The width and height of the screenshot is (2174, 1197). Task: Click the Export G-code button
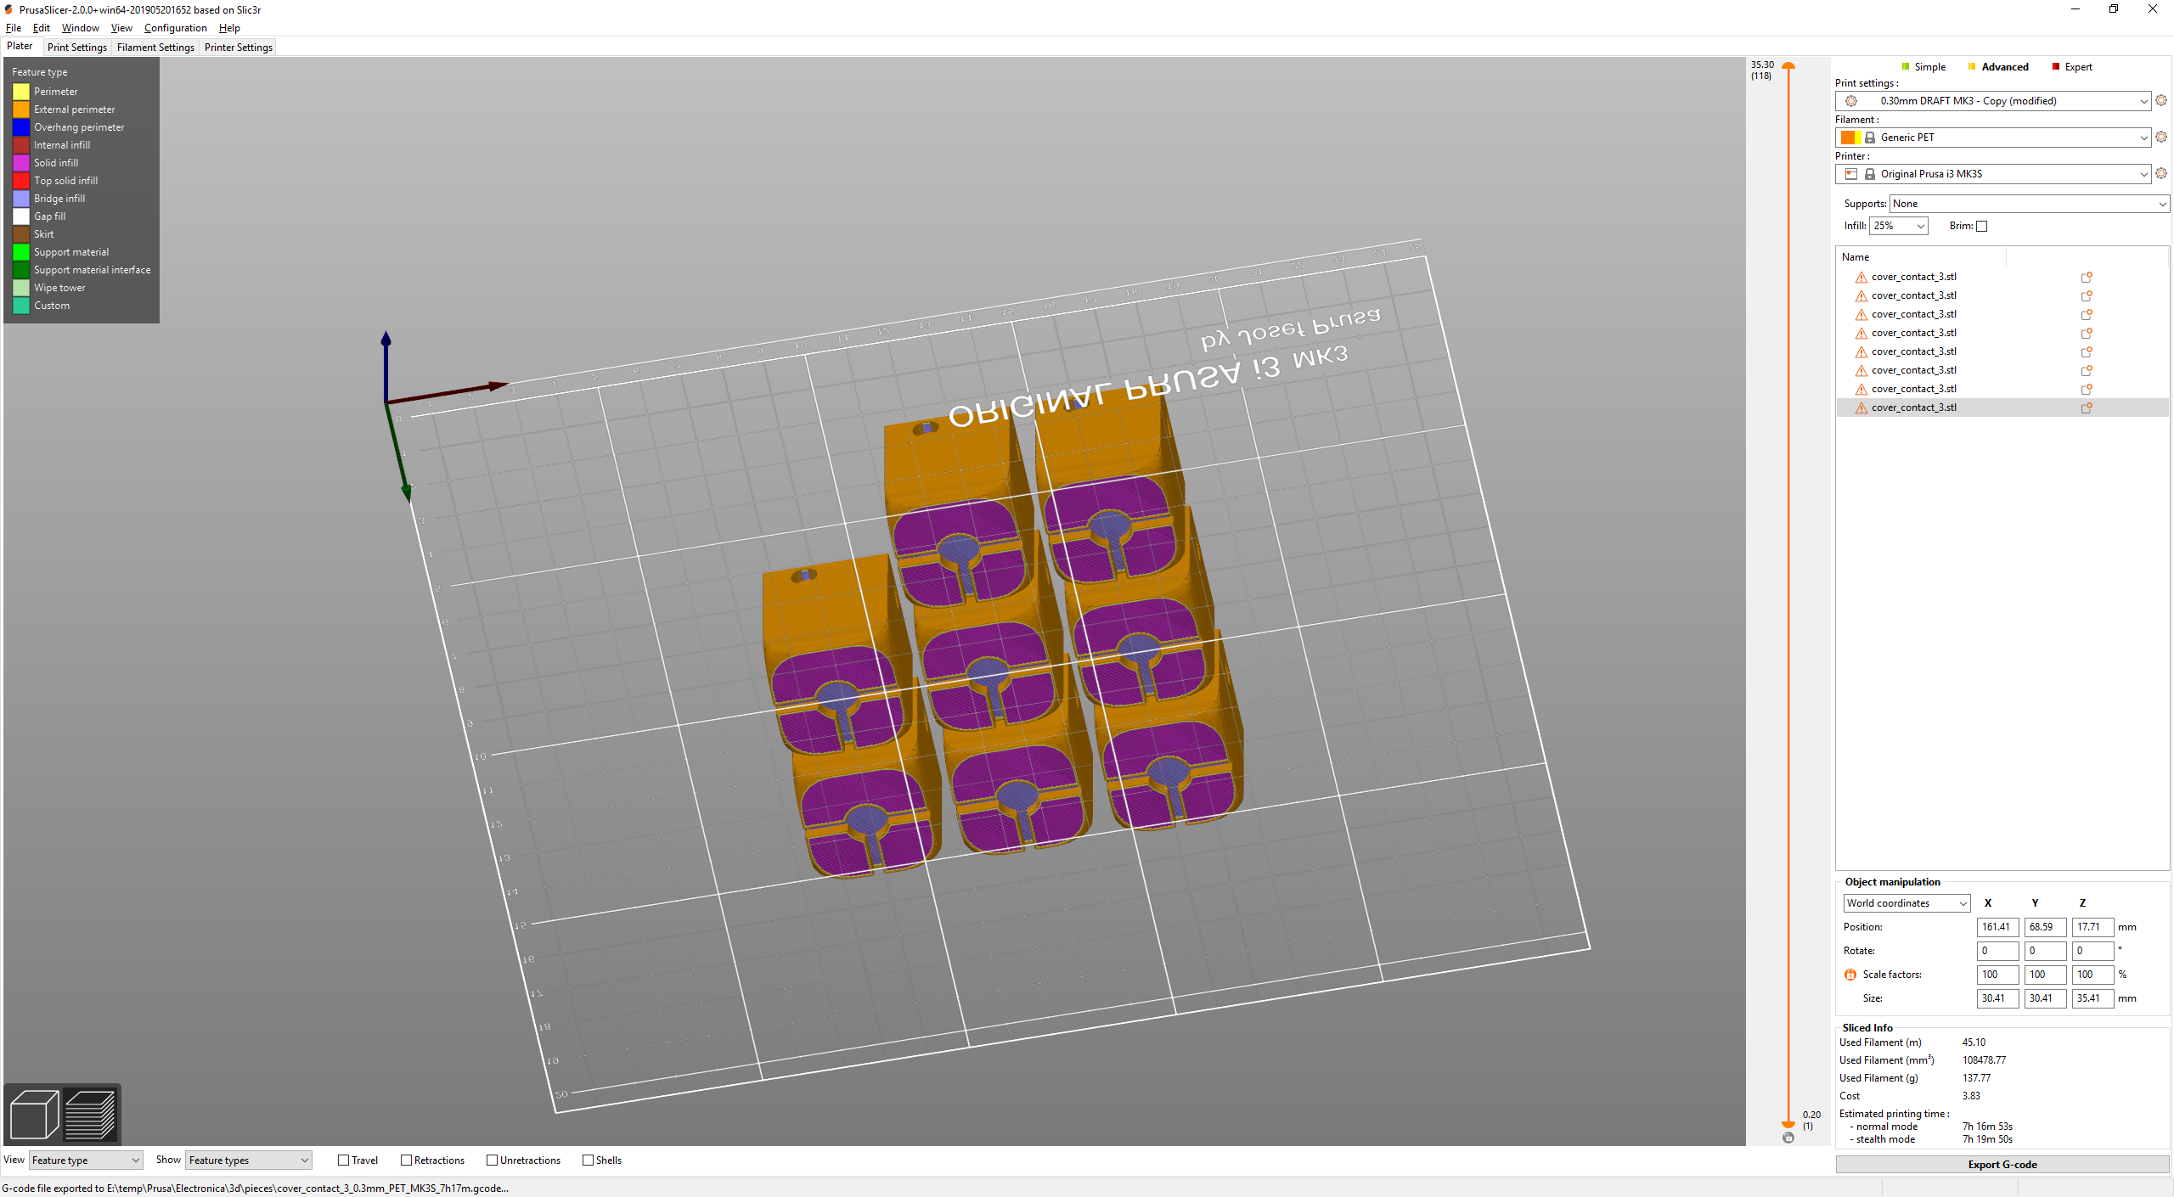(x=2002, y=1164)
